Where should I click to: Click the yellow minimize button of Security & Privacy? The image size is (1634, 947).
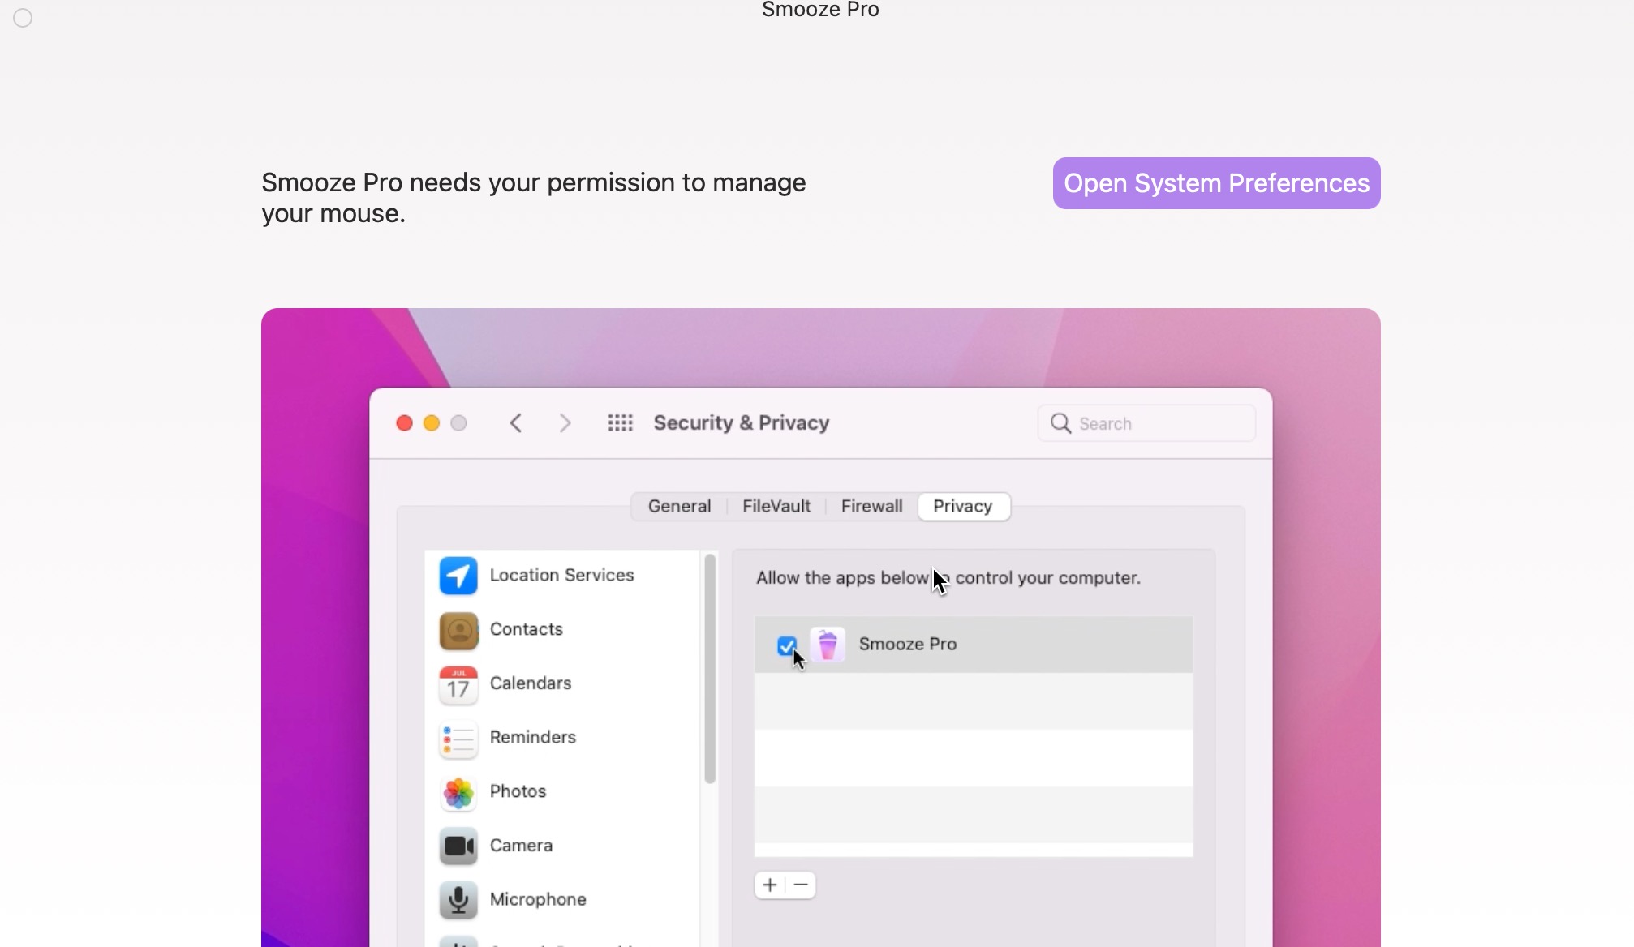point(432,423)
